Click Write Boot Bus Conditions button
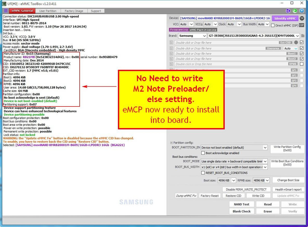 pos(287,163)
